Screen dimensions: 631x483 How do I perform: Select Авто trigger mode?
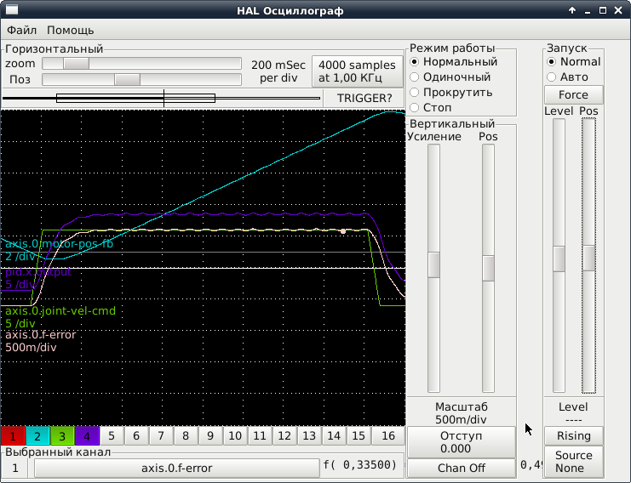point(567,77)
